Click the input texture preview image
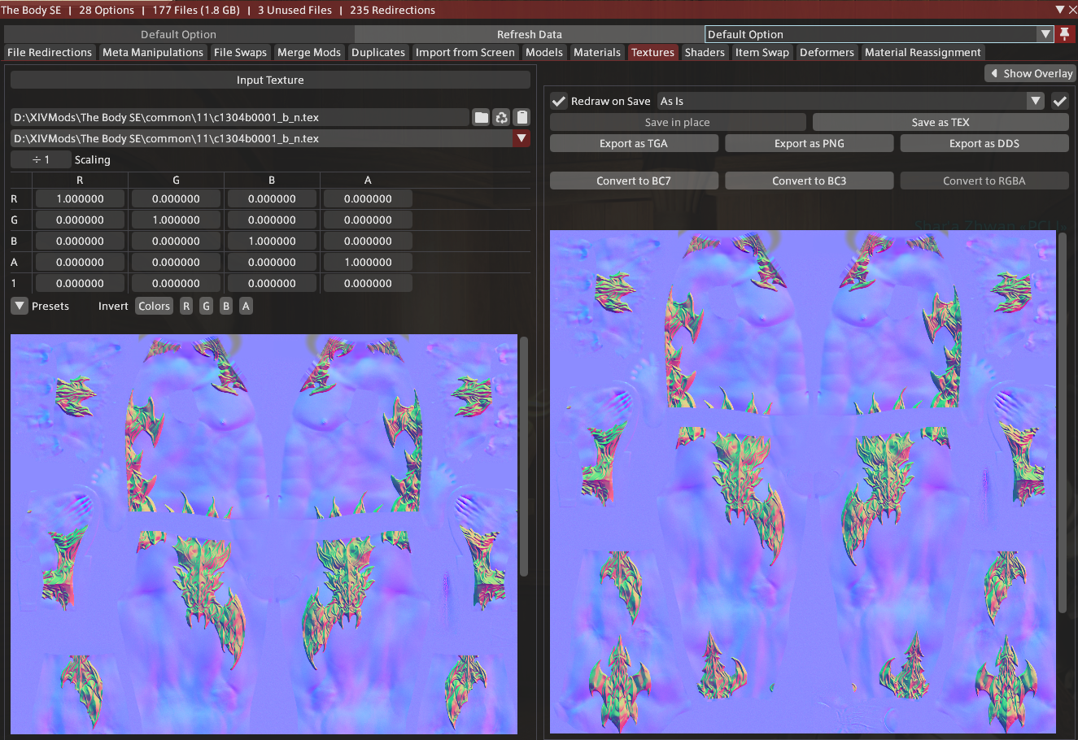The width and height of the screenshot is (1078, 740). point(264,534)
